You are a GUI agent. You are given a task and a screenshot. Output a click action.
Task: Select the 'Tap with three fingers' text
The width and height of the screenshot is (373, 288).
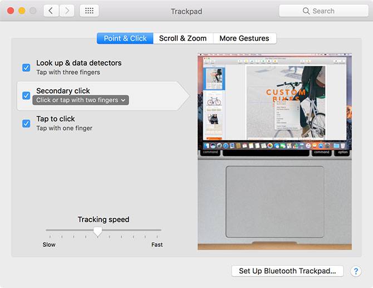68,72
